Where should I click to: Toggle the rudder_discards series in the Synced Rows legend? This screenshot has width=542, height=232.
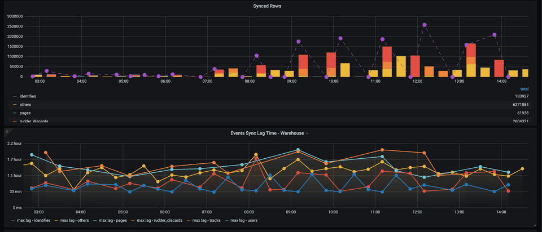(x=34, y=121)
